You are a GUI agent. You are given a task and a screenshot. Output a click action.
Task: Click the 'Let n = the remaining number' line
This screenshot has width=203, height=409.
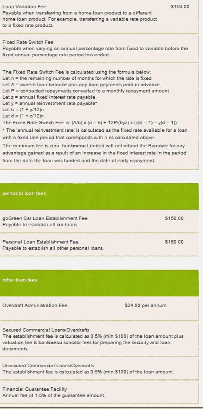point(77,78)
